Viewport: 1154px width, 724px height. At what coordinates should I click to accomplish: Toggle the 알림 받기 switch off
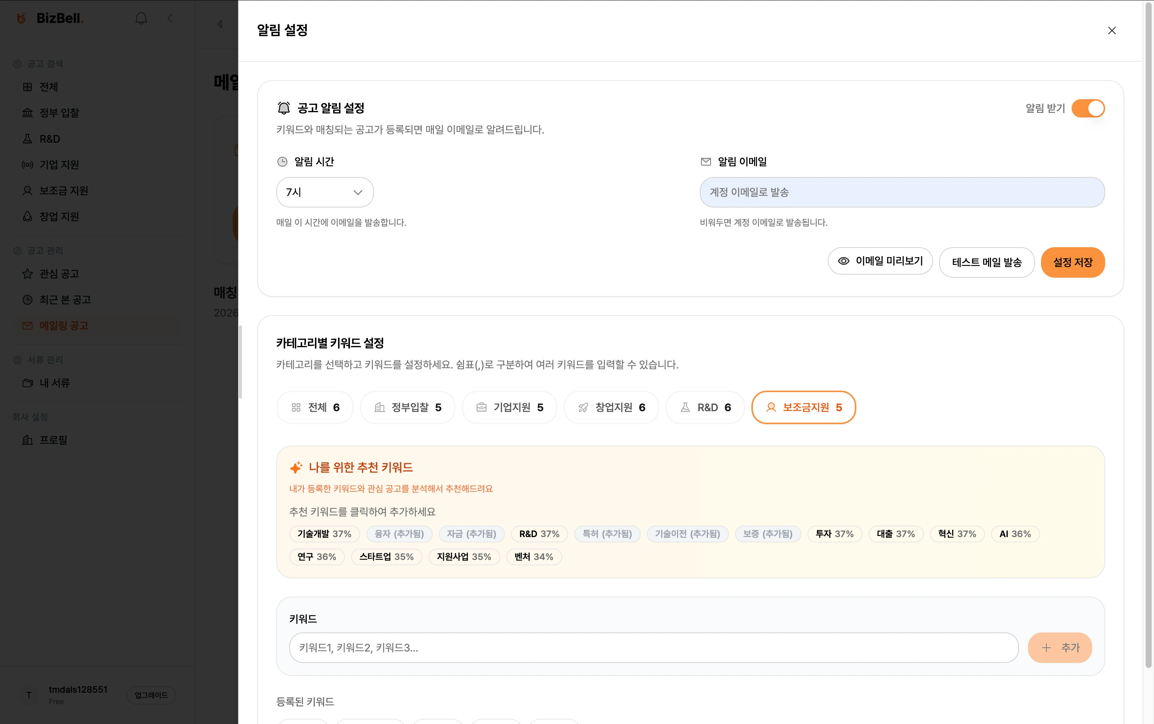(1088, 108)
